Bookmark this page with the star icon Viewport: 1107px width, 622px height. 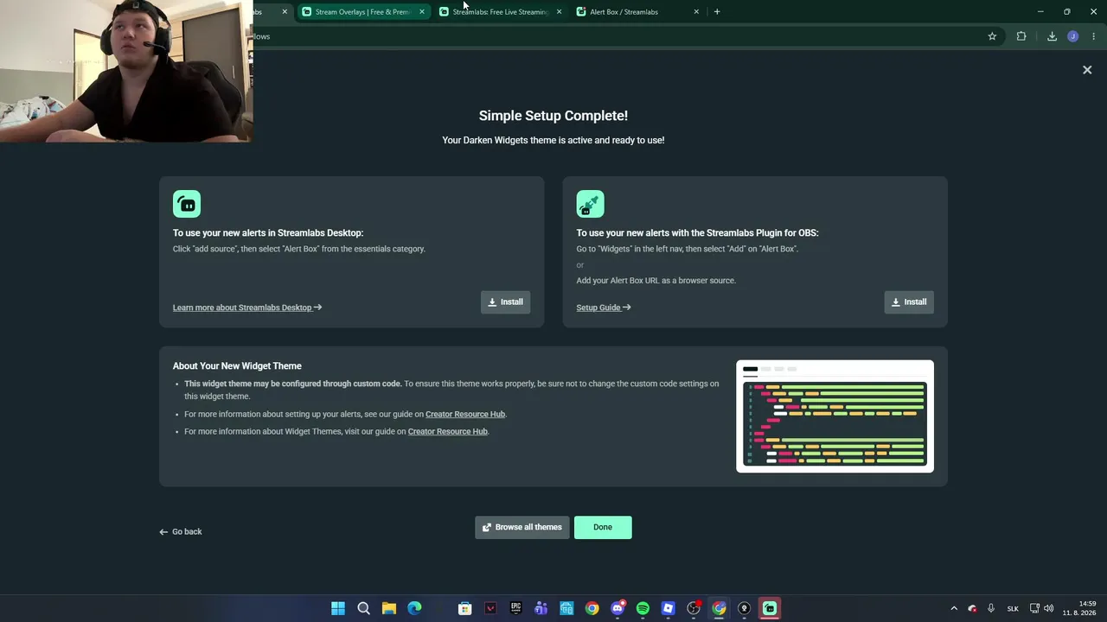click(x=992, y=36)
